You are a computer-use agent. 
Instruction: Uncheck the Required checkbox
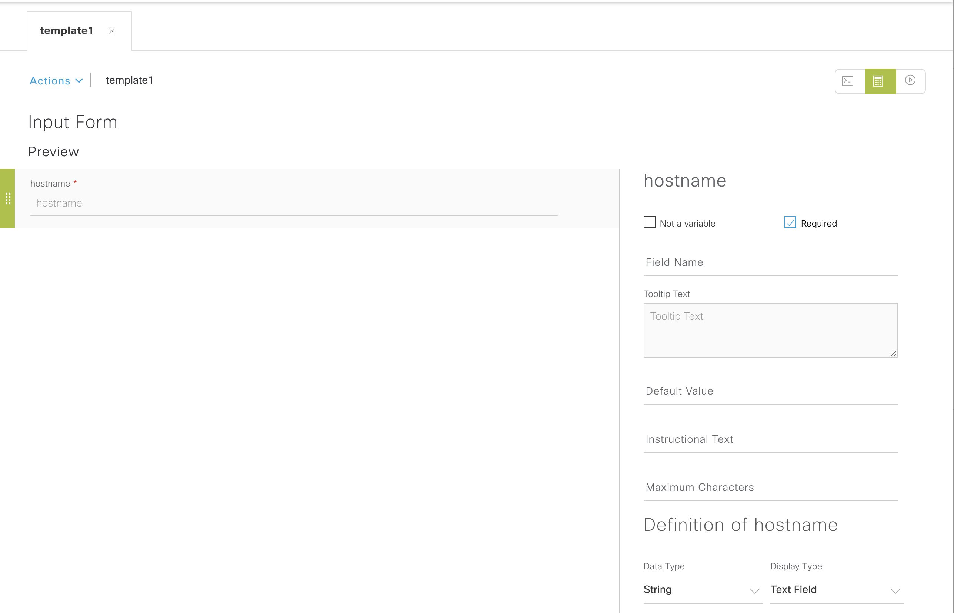(790, 222)
